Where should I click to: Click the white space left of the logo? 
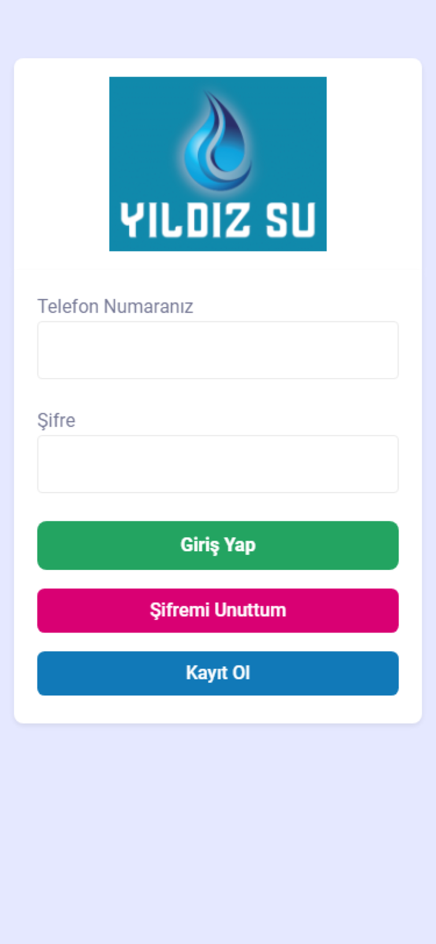62,164
